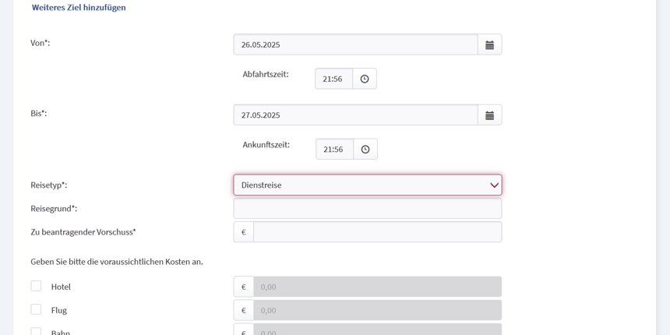Focus the Von date field
The image size is (670, 335).
355,45
